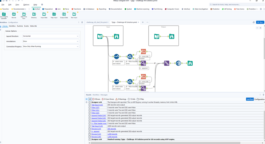Open the tab overflow ellipsis menu
265x144 pixels.
(x=147, y=22)
